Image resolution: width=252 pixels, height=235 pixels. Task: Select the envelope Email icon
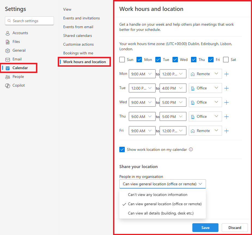(x=8, y=59)
